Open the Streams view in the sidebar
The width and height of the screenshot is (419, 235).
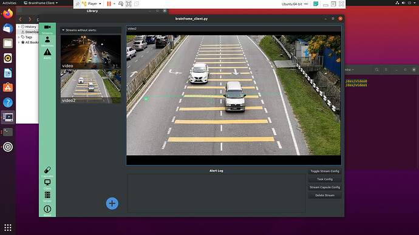tap(47, 29)
